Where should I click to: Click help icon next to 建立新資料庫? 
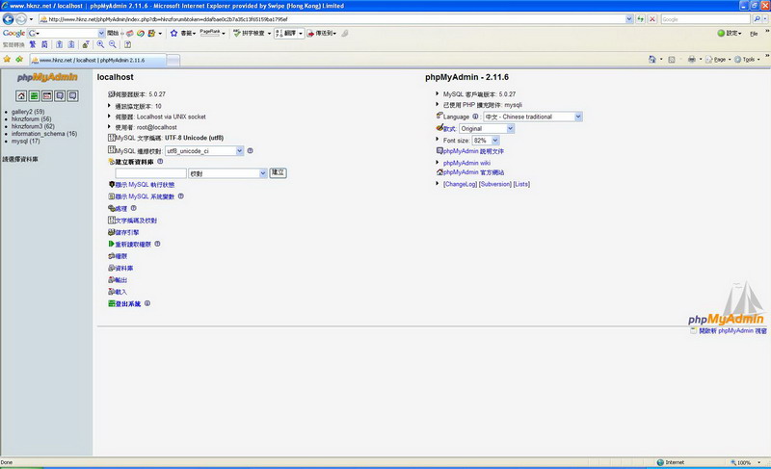[160, 162]
